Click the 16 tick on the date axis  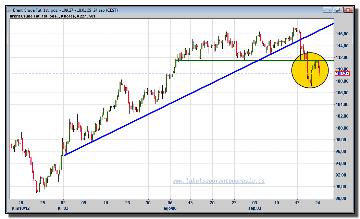coord(105,203)
